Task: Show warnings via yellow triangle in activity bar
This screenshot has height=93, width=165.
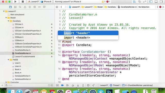Action: [104, 2]
